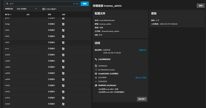Click the add API key link
This screenshot has height=108, width=206.
[141, 77]
